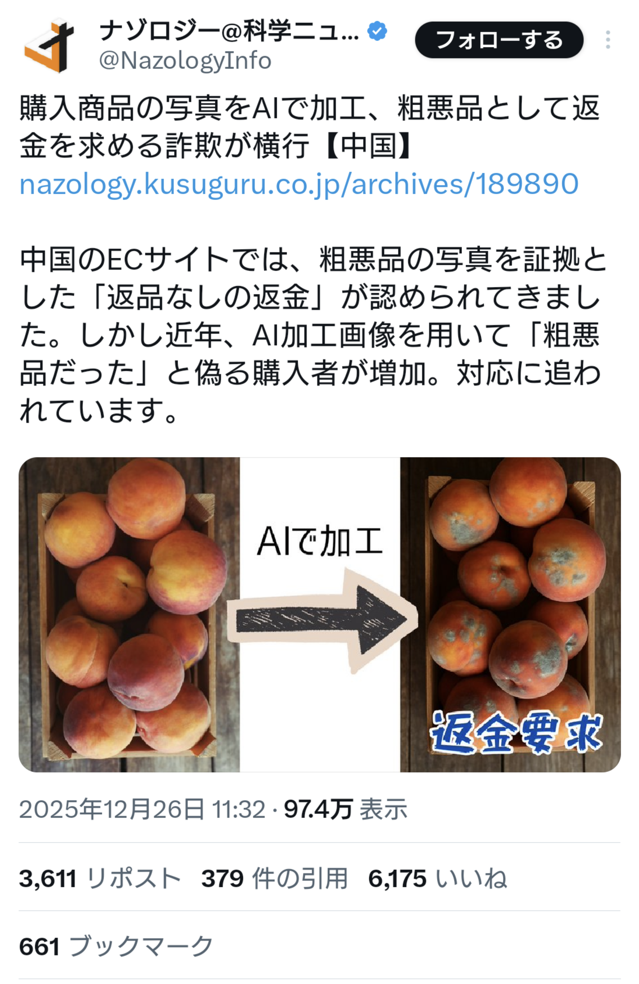Click the 97.4万 表示 view count
The height and width of the screenshot is (984, 639).
[346, 809]
